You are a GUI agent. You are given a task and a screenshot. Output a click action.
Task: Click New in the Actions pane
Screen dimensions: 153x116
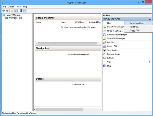[x=109, y=23]
